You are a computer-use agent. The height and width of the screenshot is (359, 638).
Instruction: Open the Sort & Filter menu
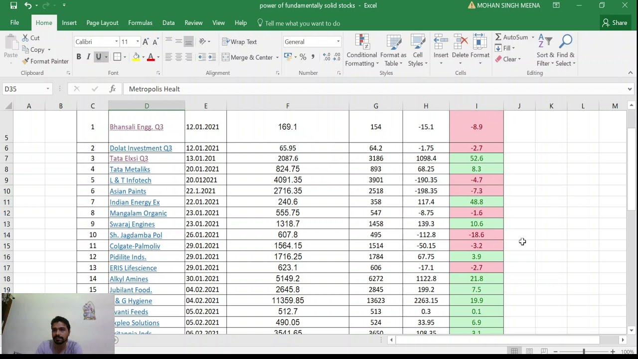(545, 50)
